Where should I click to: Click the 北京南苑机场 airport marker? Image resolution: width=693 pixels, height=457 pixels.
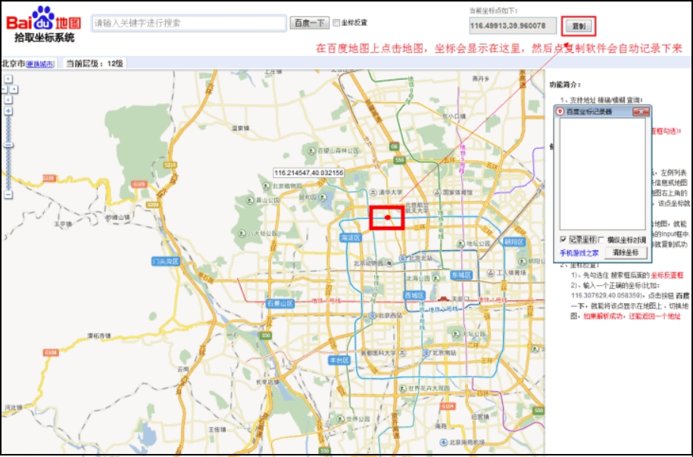click(443, 442)
